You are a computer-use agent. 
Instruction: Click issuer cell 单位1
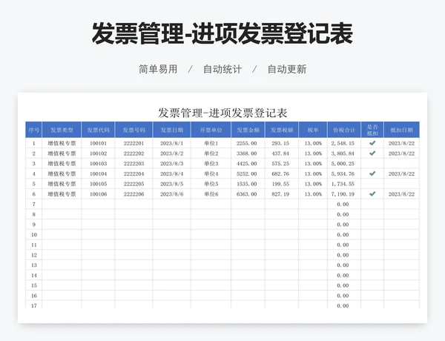click(x=211, y=143)
